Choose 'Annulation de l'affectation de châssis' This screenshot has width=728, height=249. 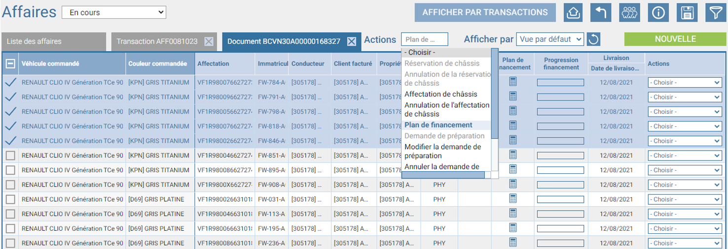[446, 109]
